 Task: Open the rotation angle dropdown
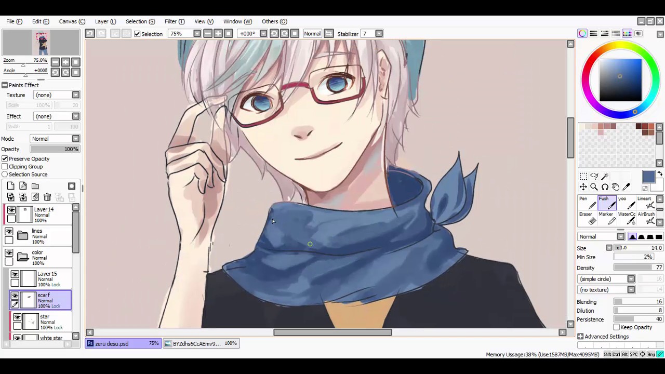[263, 34]
